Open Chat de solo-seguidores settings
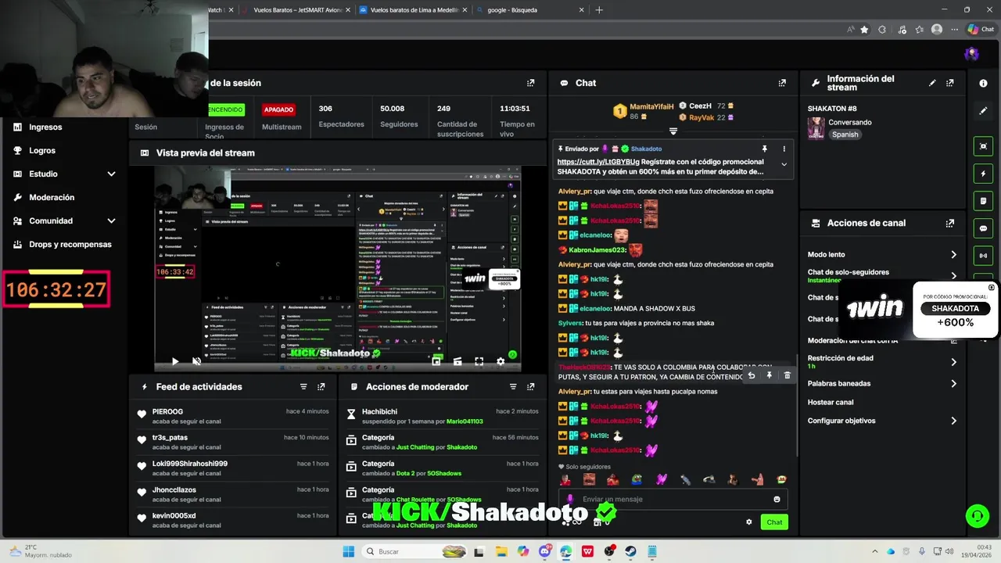 point(882,275)
